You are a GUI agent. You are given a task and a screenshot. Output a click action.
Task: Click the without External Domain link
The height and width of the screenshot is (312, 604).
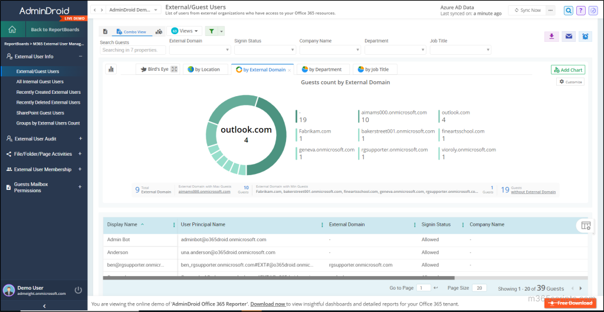click(533, 192)
